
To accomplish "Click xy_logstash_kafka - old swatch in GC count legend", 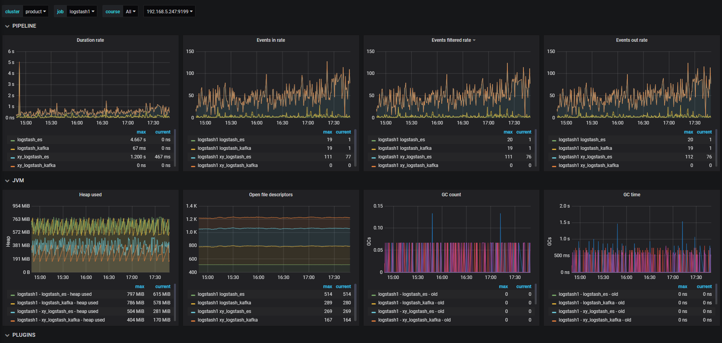I will 374,320.
